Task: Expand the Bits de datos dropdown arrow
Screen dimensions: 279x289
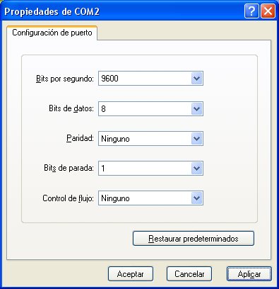Action: [x=197, y=108]
